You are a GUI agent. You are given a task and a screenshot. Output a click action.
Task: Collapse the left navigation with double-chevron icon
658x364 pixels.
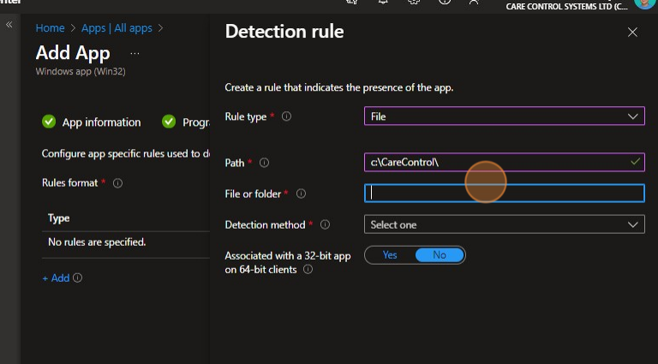point(9,25)
